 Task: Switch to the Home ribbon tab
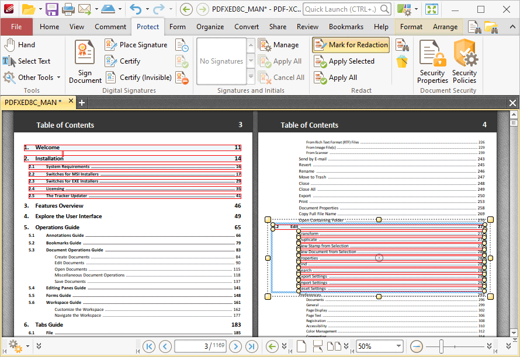(x=50, y=27)
